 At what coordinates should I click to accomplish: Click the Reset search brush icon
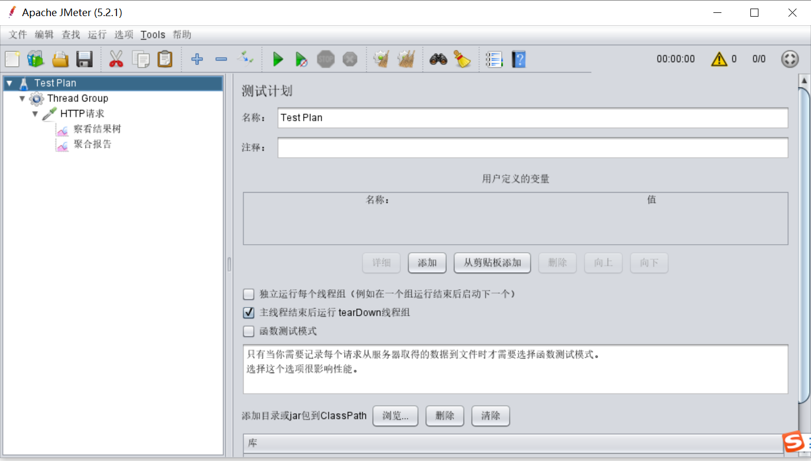tap(462, 59)
